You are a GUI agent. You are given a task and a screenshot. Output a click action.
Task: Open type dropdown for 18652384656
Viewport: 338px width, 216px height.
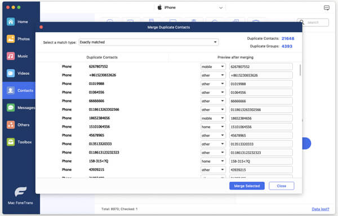tap(213, 118)
